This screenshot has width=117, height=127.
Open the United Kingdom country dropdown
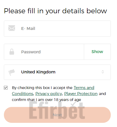(57, 72)
